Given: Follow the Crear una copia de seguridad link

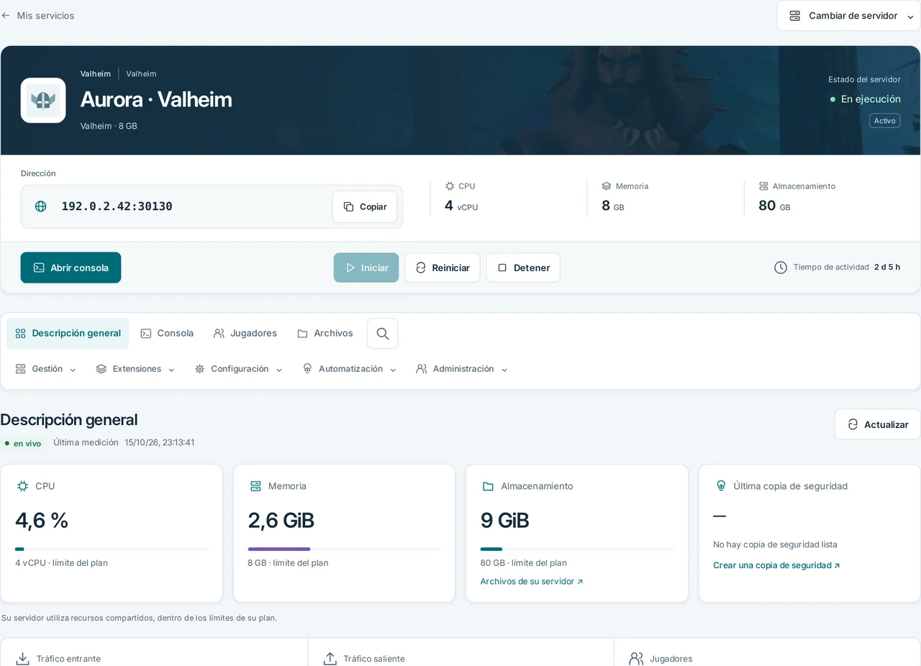Looking at the screenshot, I should 776,565.
